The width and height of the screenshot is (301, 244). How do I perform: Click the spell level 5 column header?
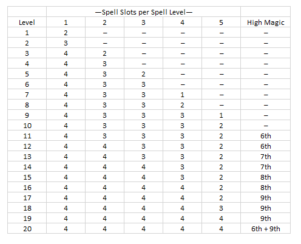tap(221, 22)
